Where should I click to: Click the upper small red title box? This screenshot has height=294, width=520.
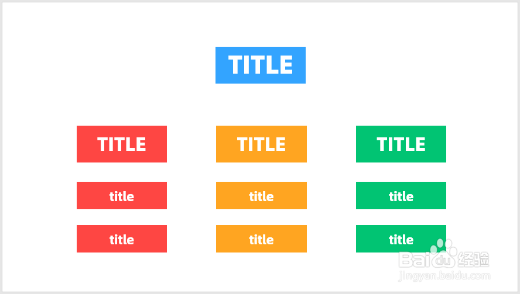(x=122, y=195)
